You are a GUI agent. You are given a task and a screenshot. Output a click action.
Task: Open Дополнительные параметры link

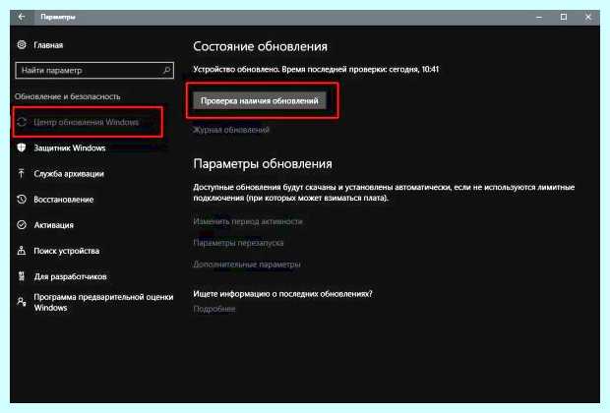pyautogui.click(x=247, y=265)
